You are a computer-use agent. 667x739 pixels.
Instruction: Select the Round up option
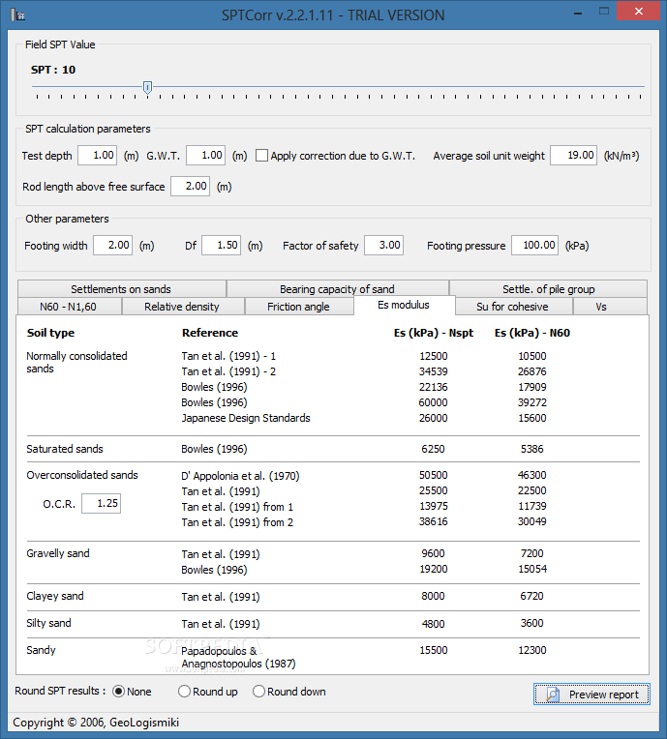pos(184,692)
